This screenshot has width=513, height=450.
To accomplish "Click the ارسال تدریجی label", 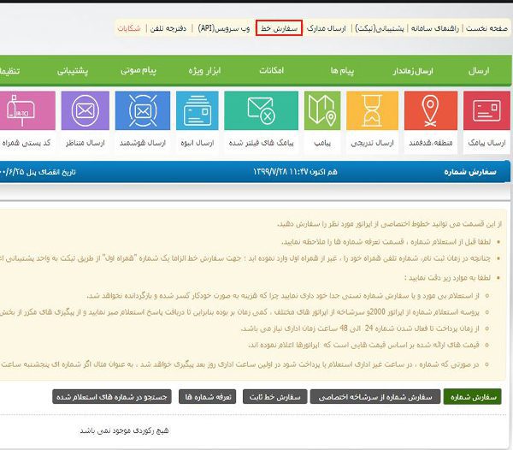I will coord(372,143).
